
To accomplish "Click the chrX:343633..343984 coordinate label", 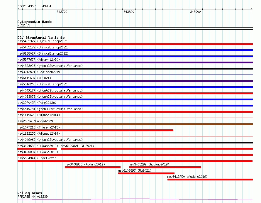I will click(x=34, y=6).
